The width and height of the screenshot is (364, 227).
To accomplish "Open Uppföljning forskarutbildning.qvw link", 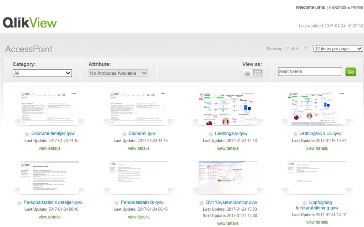I will pos(317,205).
